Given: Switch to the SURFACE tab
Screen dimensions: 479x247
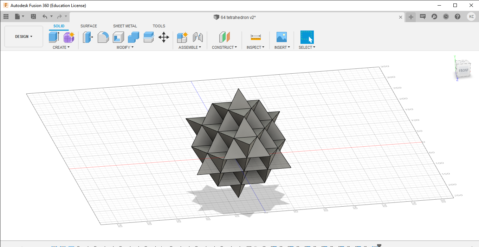Looking at the screenshot, I should coord(88,26).
